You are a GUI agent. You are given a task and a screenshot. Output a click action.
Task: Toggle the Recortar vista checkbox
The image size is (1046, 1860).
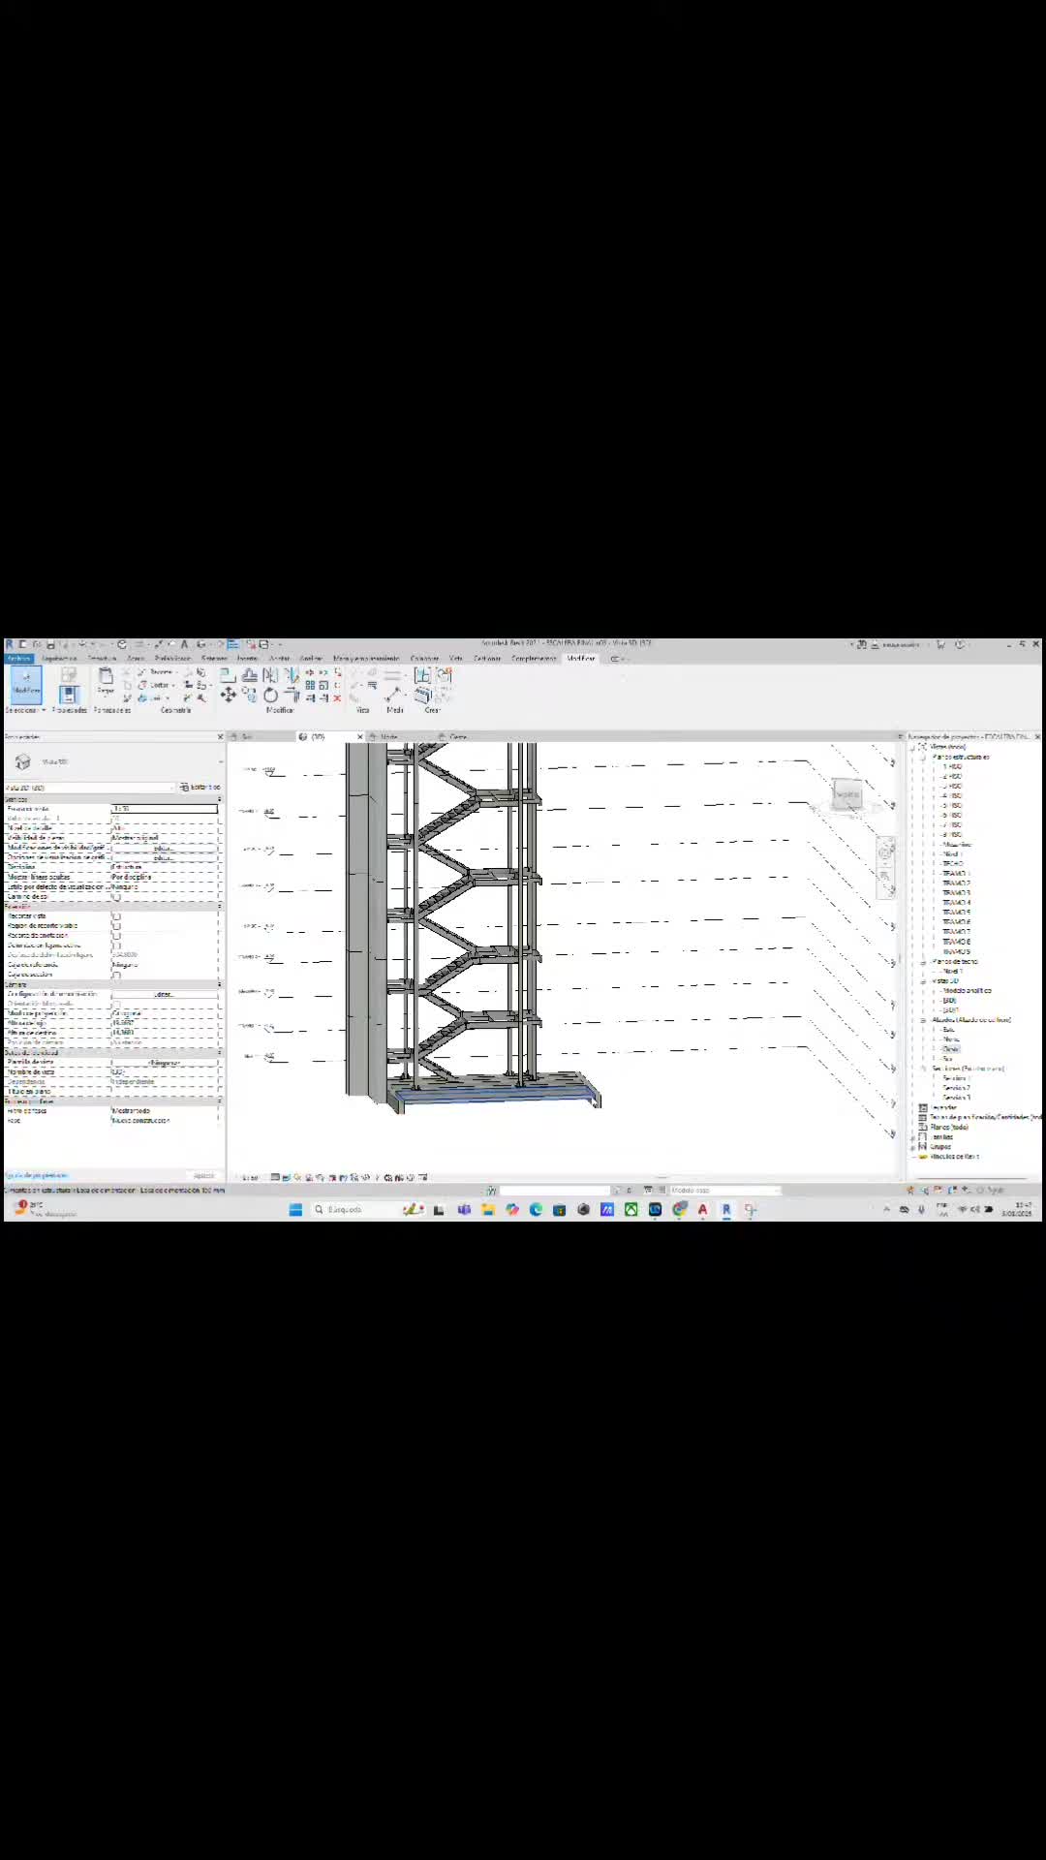(116, 915)
